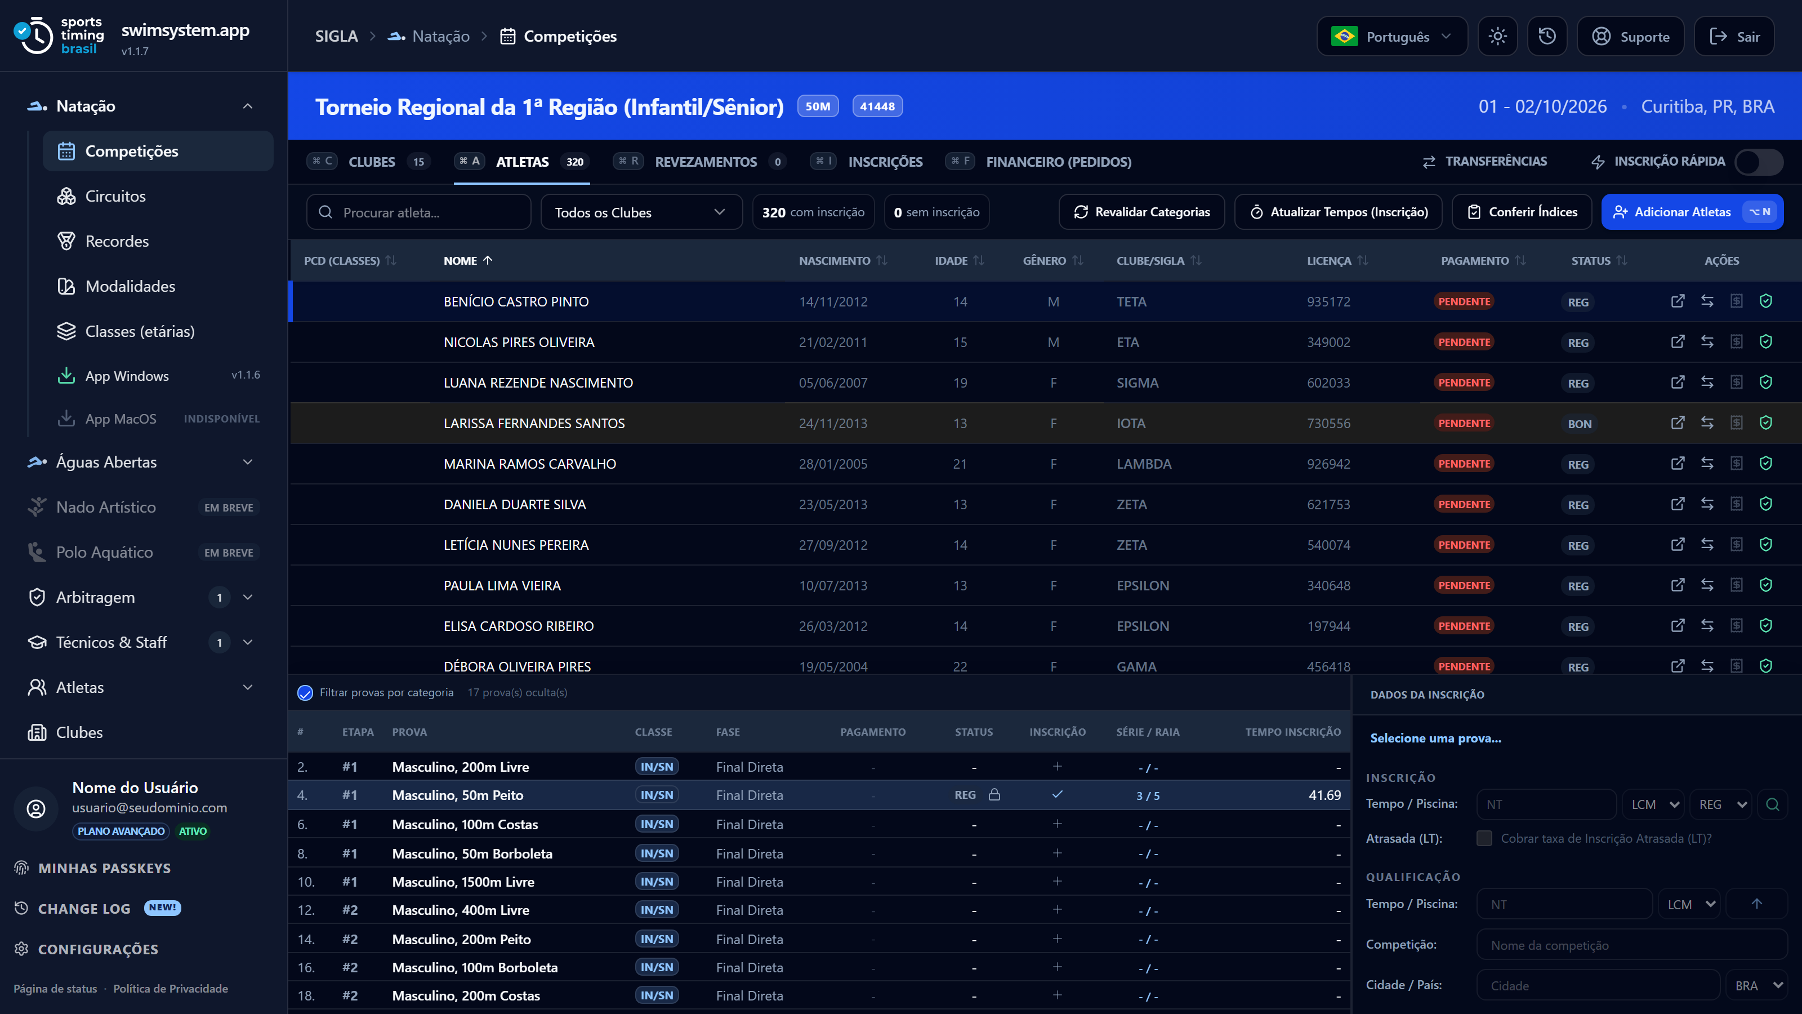Open BRA country dropdown
The image size is (1802, 1014).
pyautogui.click(x=1756, y=985)
